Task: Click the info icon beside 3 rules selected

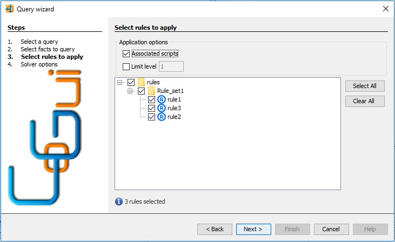Action: 119,201
